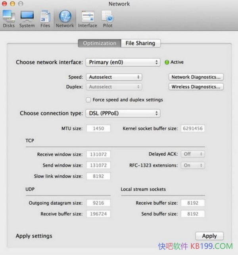Open the Files toolbar icon
Screen dimensions: 238x255
click(x=45, y=19)
